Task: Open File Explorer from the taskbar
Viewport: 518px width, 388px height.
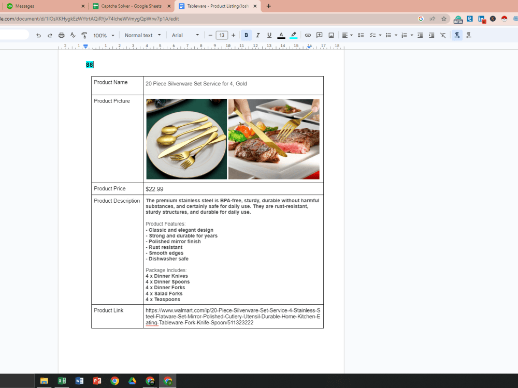Action: [44, 381]
